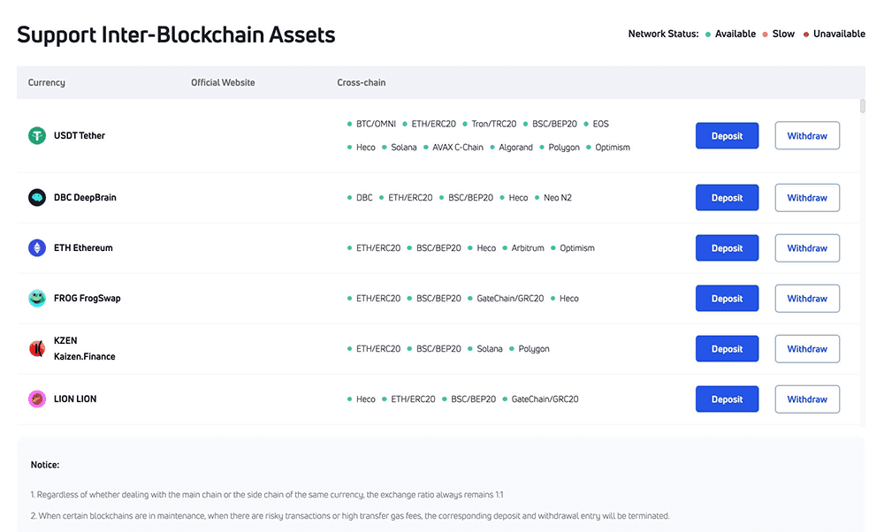Withdraw LION LION
Viewport: 884px width, 532px height.
[807, 399]
